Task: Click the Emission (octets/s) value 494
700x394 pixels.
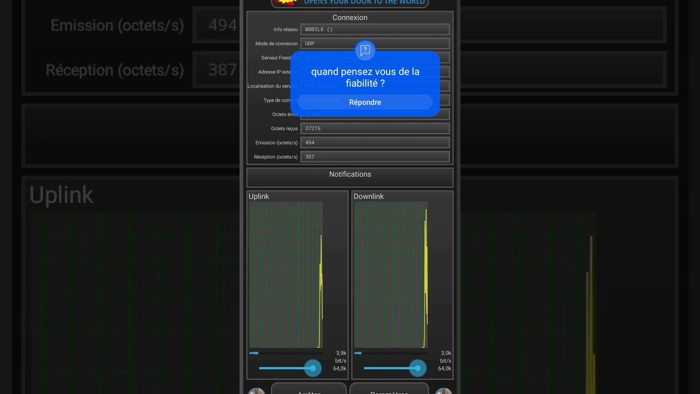Action: 375,143
